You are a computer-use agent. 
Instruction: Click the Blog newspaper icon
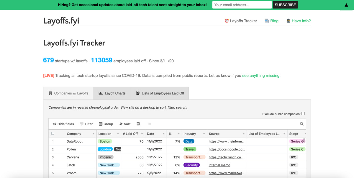[x=267, y=21]
